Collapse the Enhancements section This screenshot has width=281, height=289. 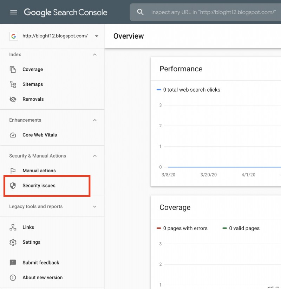coord(94,120)
